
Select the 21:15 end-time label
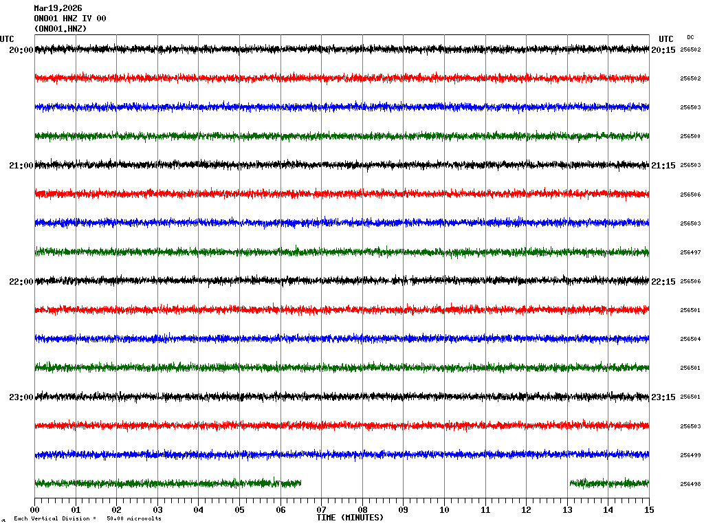663,166
